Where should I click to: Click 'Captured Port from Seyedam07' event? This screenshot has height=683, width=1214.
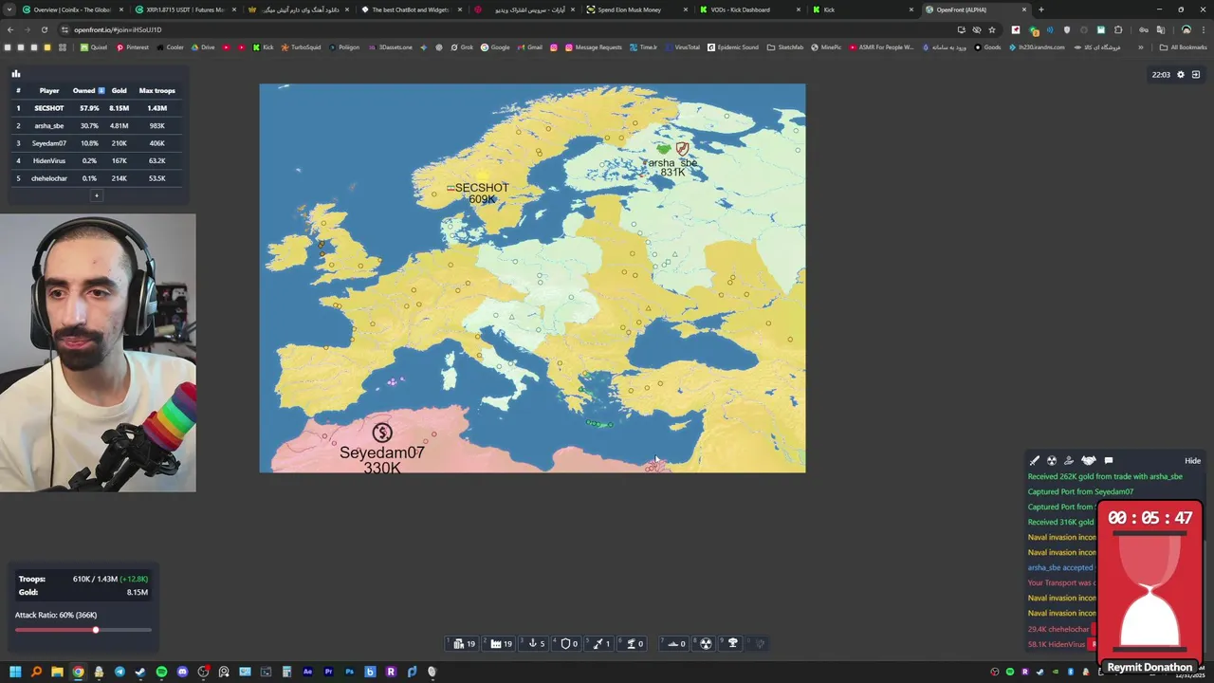pyautogui.click(x=1080, y=491)
